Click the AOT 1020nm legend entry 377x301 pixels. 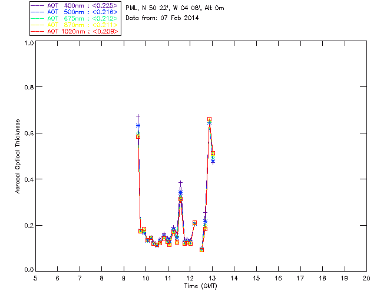coord(74,31)
